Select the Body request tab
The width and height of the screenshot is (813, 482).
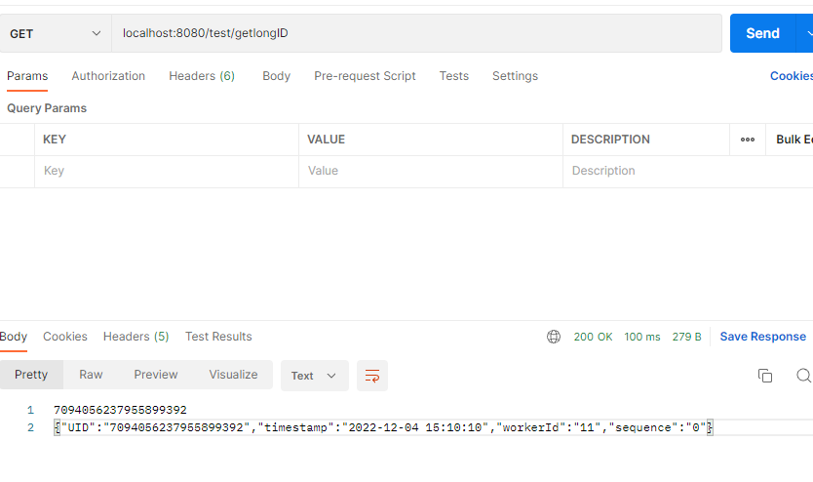276,76
